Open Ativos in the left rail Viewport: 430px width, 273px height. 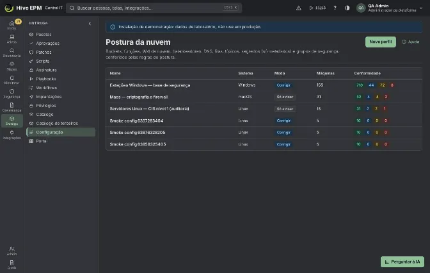tap(12, 38)
